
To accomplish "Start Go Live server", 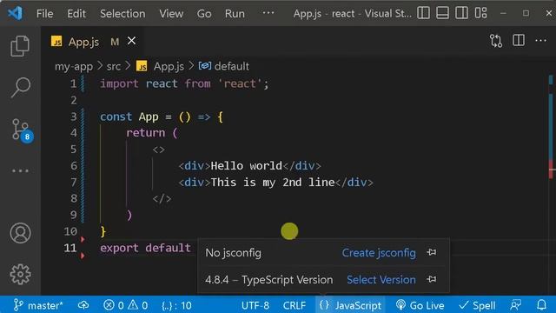I will click(x=420, y=305).
